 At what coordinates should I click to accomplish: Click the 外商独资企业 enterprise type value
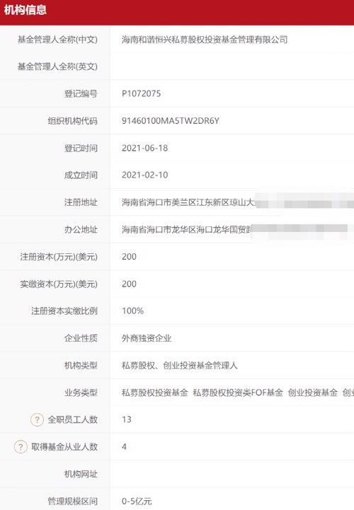coord(147,338)
